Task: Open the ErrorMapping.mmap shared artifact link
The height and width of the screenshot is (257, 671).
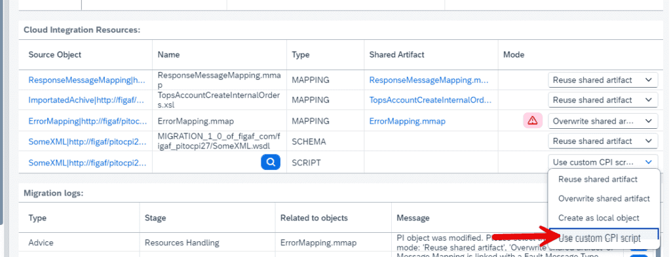Action: tap(407, 121)
